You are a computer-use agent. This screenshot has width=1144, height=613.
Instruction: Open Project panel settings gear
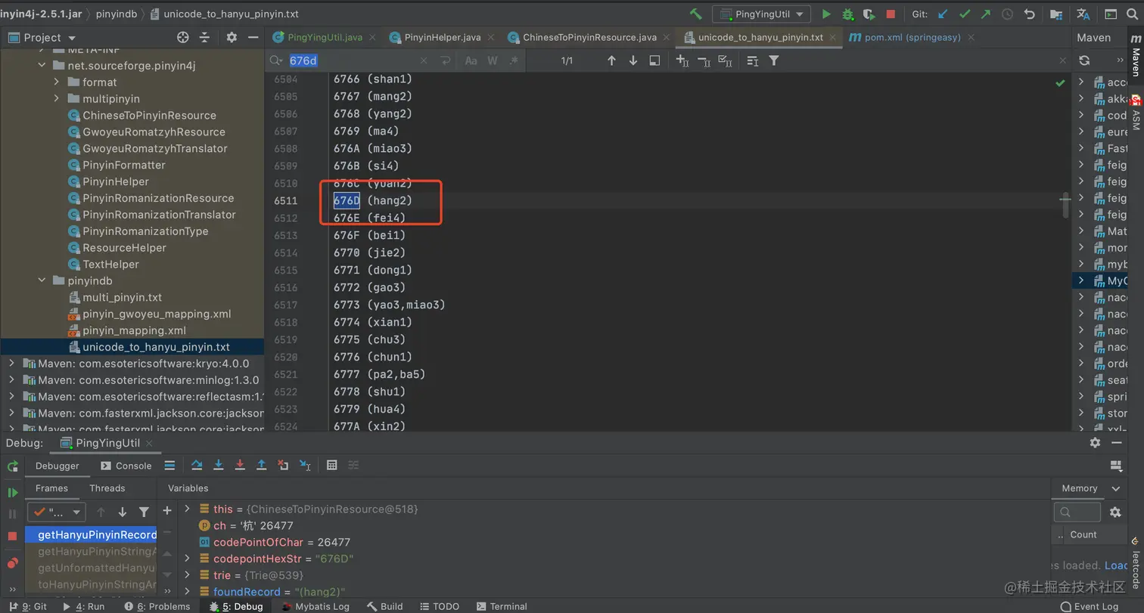[x=232, y=37]
